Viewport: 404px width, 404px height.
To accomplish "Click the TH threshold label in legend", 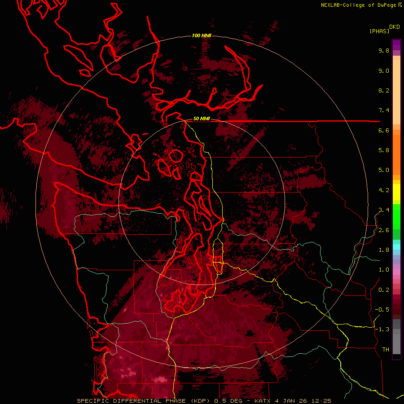I will click(x=386, y=350).
